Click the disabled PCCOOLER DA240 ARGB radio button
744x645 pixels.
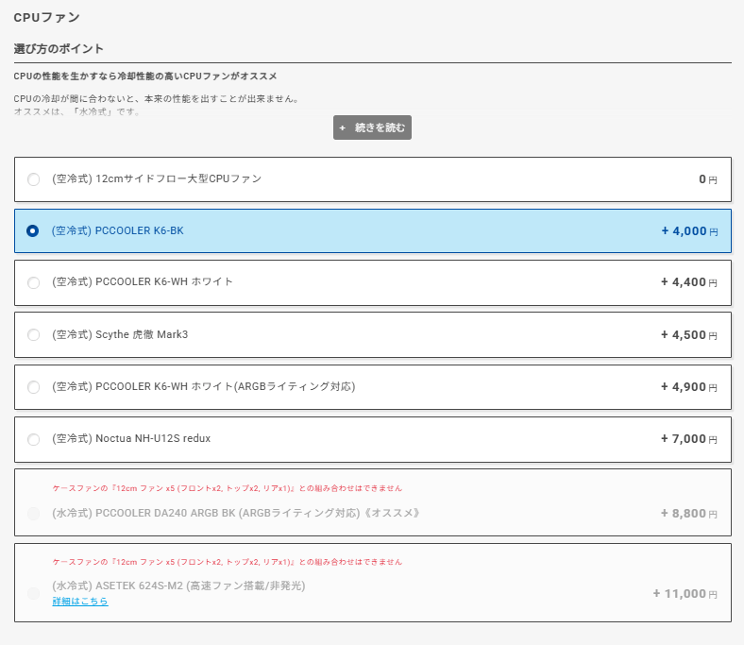[34, 514]
